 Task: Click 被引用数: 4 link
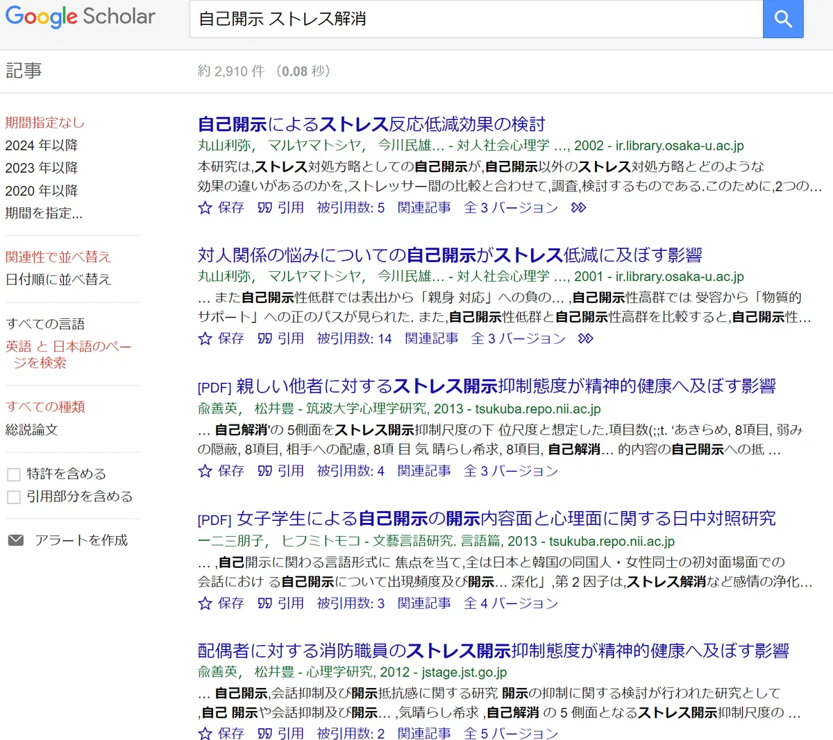click(351, 471)
